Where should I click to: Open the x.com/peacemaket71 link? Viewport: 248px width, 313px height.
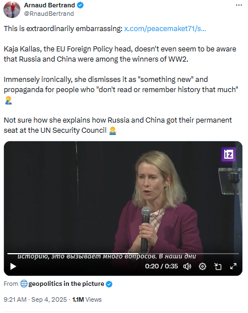click(x=165, y=29)
